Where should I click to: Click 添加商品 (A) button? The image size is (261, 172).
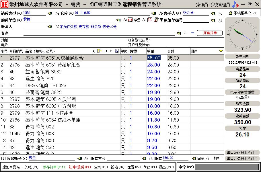(12, 167)
